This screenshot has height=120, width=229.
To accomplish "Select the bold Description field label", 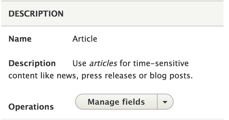I will pyautogui.click(x=32, y=63).
